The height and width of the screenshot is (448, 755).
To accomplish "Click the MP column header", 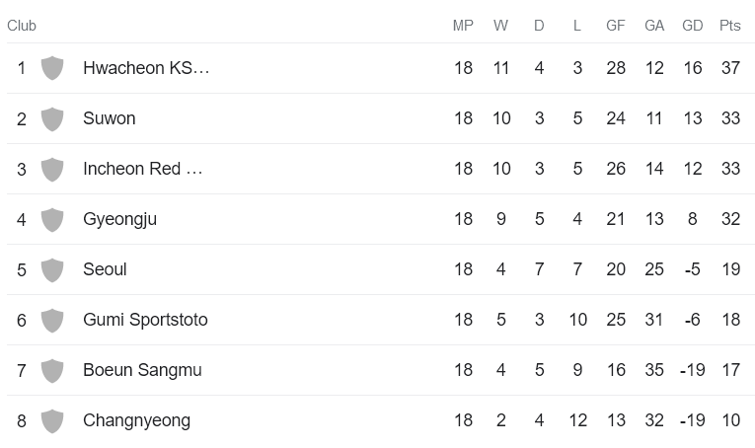I will click(463, 26).
